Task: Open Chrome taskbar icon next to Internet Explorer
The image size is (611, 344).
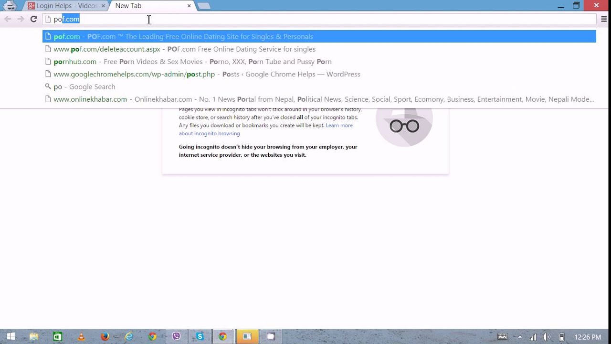Action: [x=152, y=336]
